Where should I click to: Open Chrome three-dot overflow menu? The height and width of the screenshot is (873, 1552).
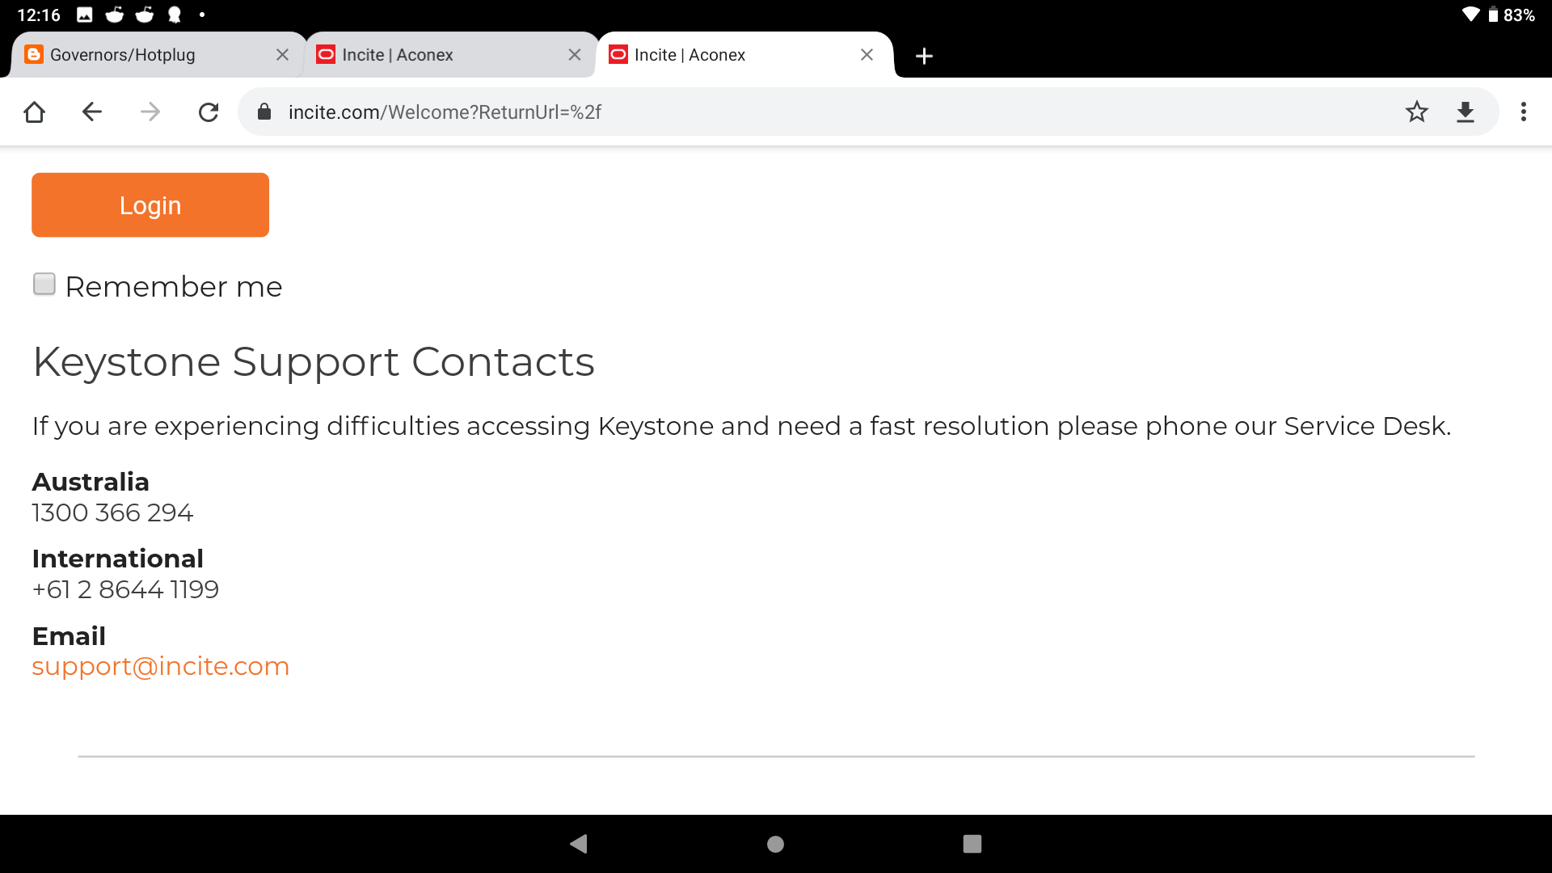pos(1523,112)
